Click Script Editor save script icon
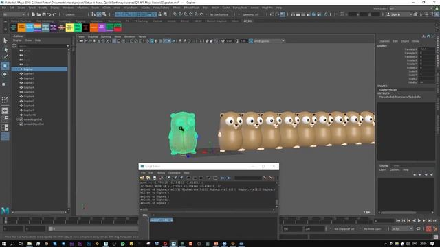This screenshot has width=440, height=247. 155,178
